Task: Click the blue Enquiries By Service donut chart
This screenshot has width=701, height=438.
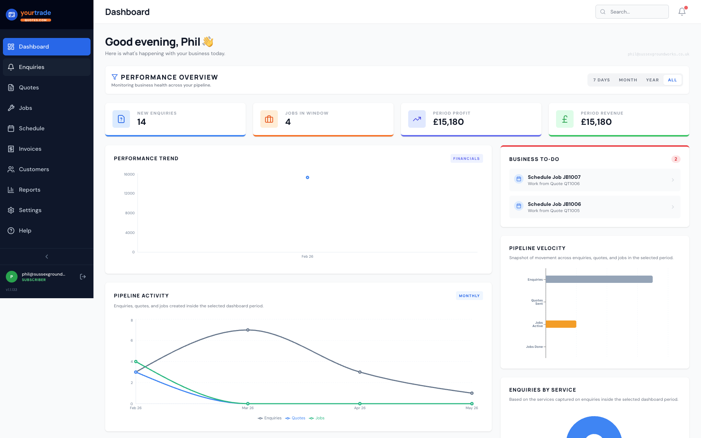Action: (594, 427)
